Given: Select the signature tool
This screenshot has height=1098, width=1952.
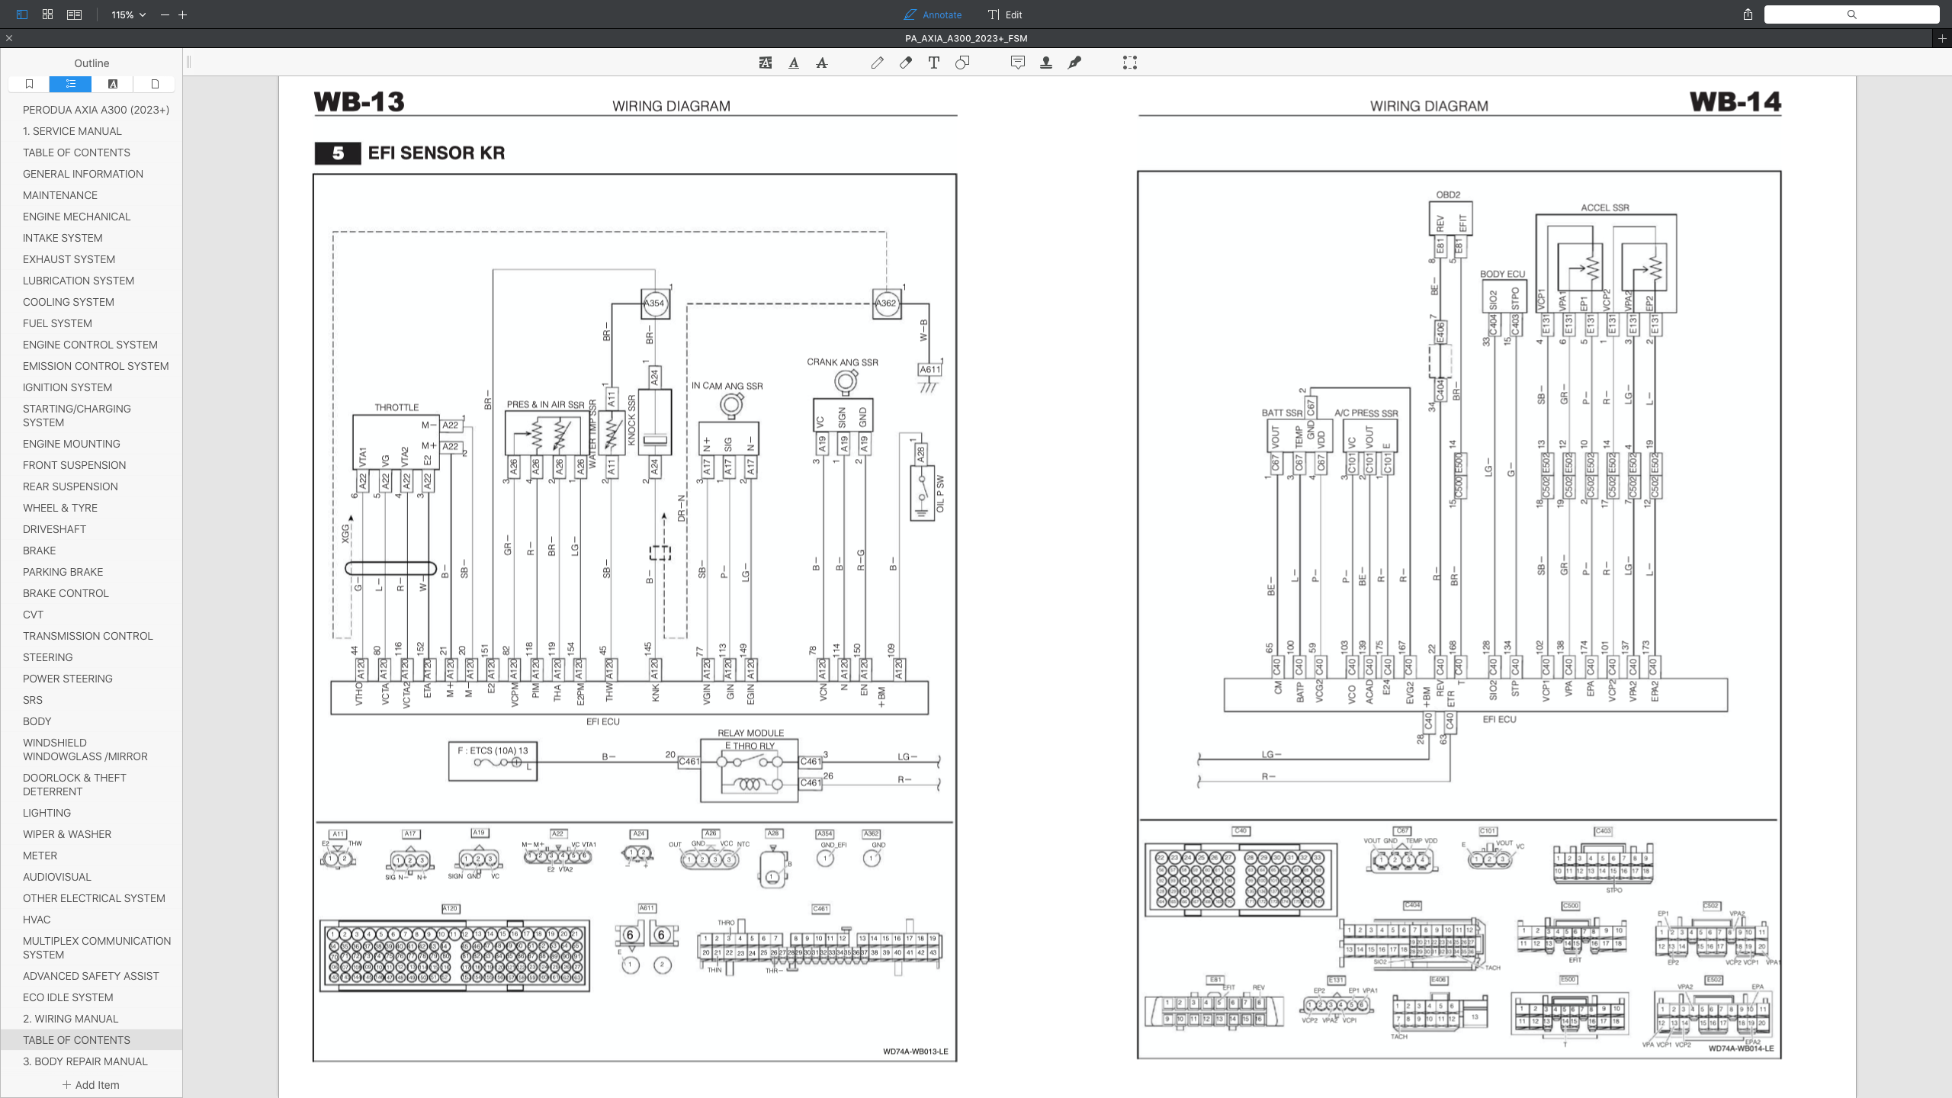Looking at the screenshot, I should (x=1075, y=63).
